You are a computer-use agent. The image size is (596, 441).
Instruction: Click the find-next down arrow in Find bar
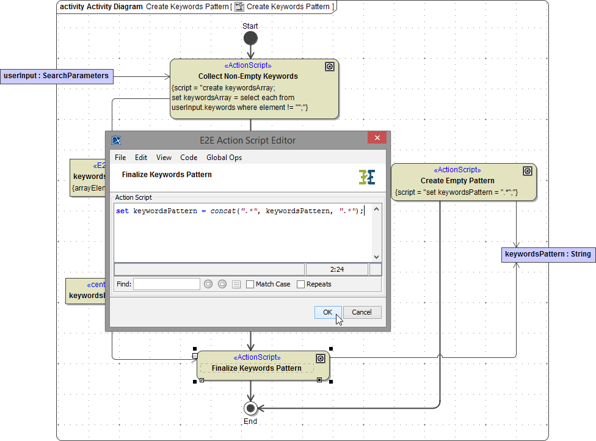[208, 283]
